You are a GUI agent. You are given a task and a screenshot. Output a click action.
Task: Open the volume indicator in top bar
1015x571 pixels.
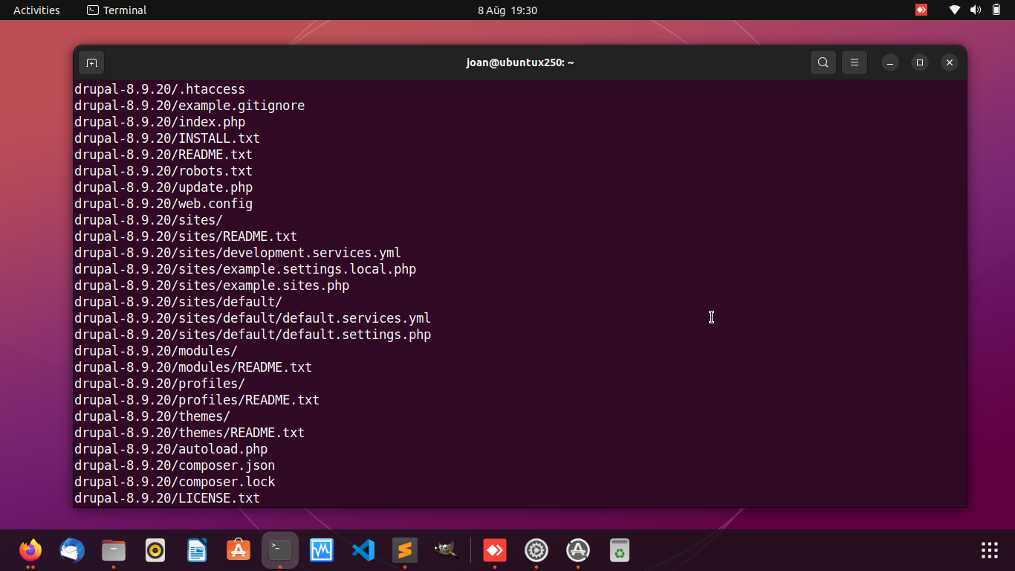(x=976, y=10)
